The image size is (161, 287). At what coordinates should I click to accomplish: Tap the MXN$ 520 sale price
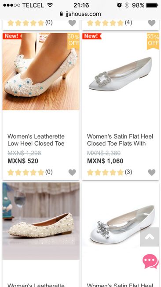[23, 161]
